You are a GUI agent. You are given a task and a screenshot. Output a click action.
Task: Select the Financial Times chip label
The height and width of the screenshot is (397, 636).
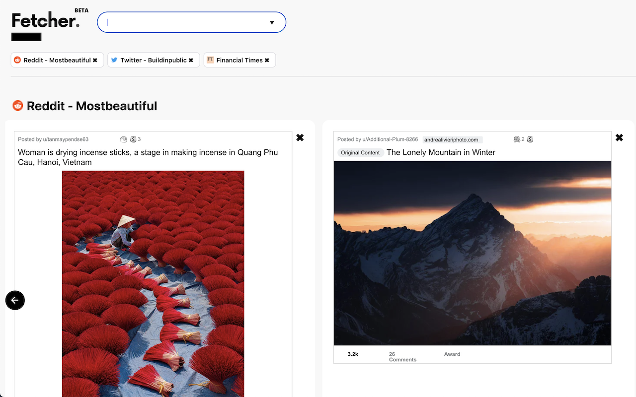tap(239, 60)
